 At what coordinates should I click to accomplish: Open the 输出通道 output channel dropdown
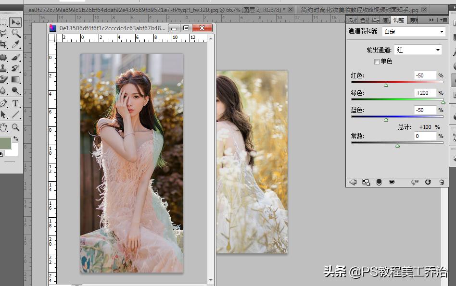point(418,50)
